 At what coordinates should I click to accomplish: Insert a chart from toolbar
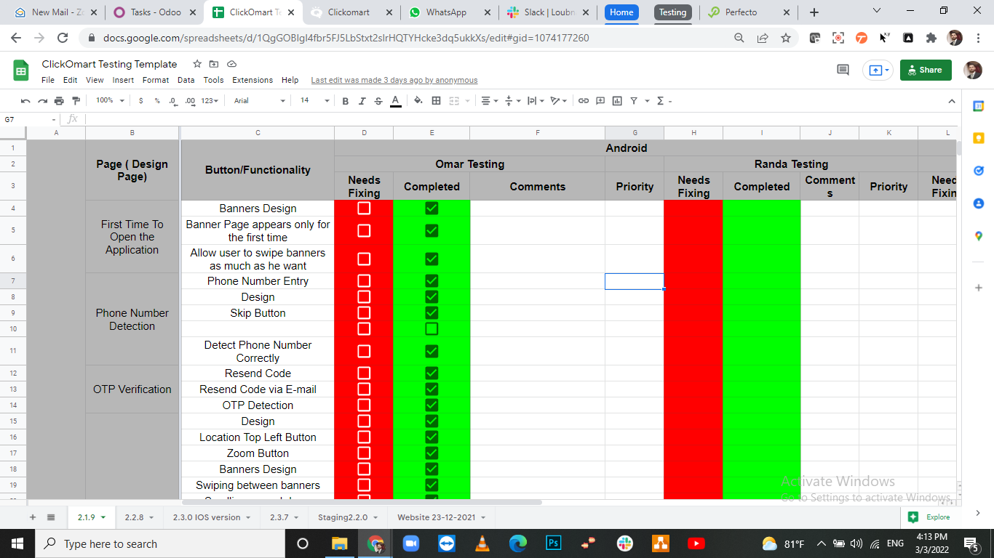click(617, 101)
